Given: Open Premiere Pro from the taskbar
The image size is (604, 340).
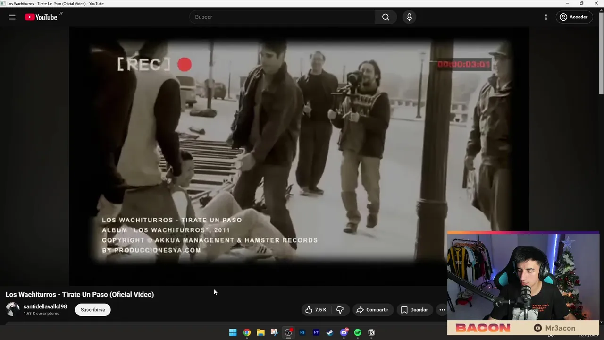Looking at the screenshot, I should coord(316,332).
